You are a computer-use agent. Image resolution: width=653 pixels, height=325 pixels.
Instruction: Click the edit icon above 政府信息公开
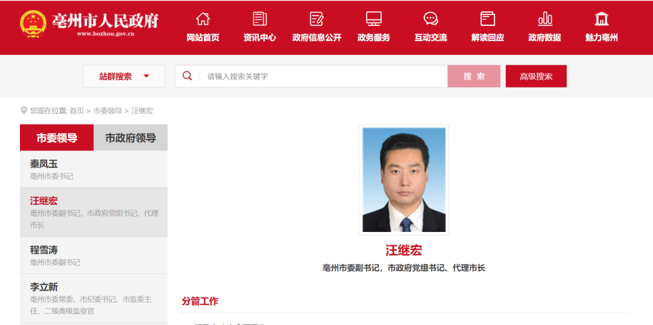(x=317, y=19)
